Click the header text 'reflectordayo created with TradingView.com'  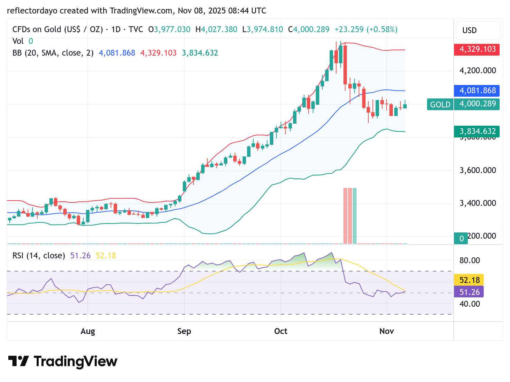90,11
